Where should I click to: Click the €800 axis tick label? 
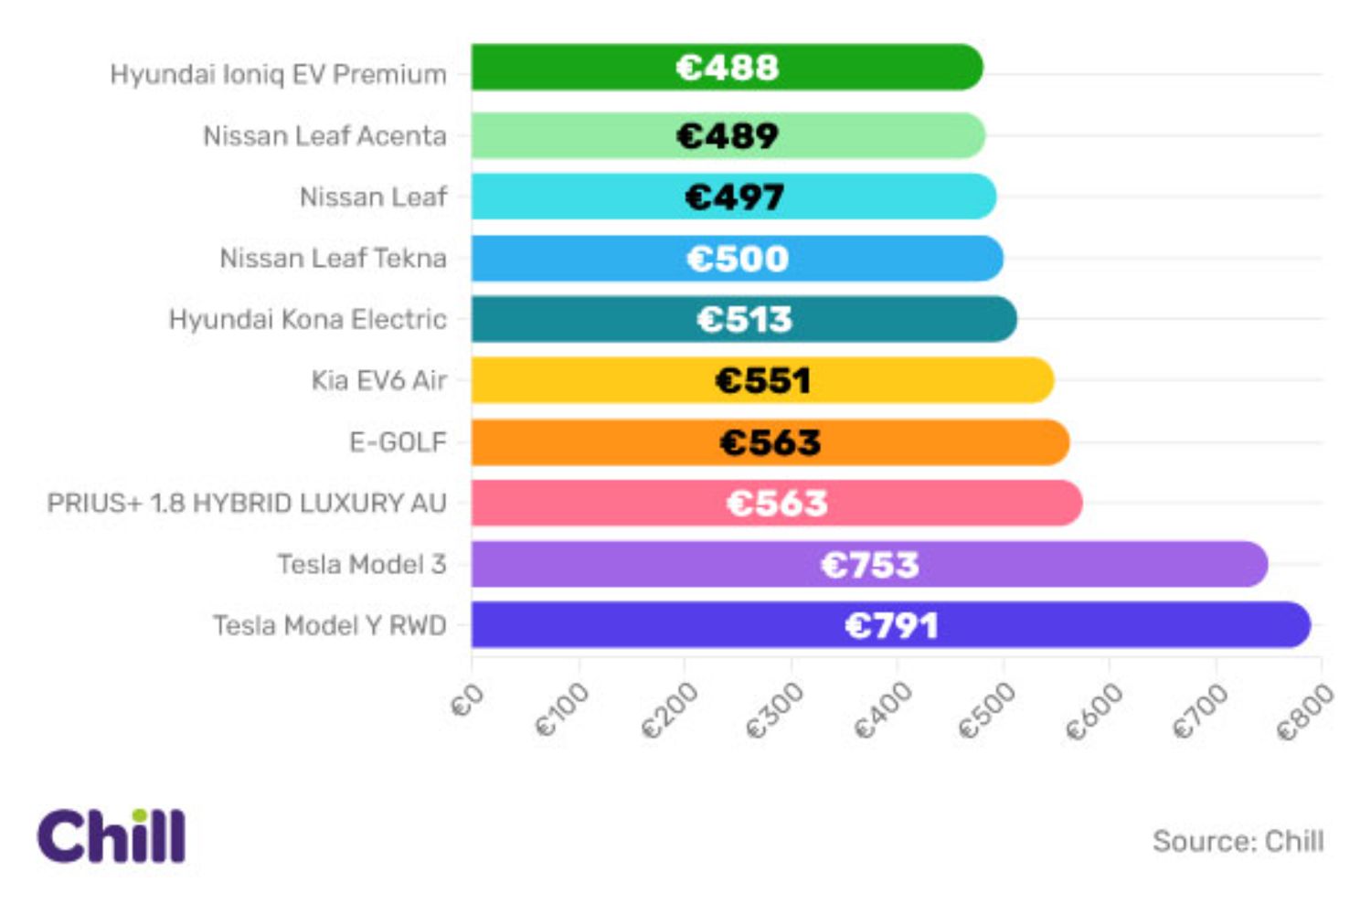pos(1304,711)
